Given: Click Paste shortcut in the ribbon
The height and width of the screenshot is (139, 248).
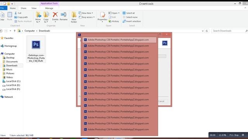Looking at the screenshot, I should point(23,21).
